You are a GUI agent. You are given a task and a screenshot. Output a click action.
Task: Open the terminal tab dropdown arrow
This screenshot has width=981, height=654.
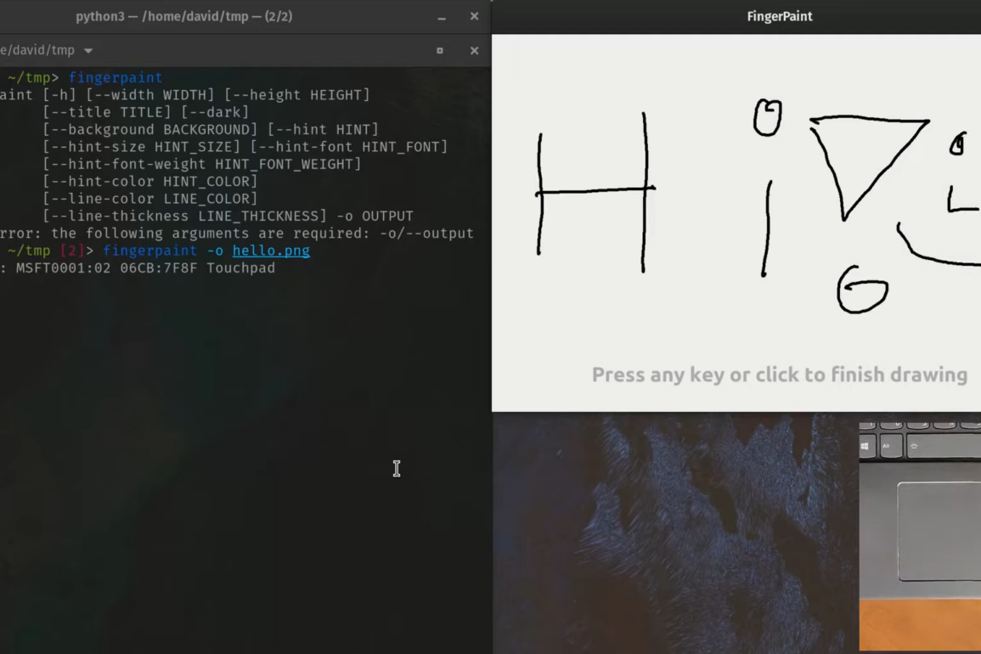click(x=88, y=51)
